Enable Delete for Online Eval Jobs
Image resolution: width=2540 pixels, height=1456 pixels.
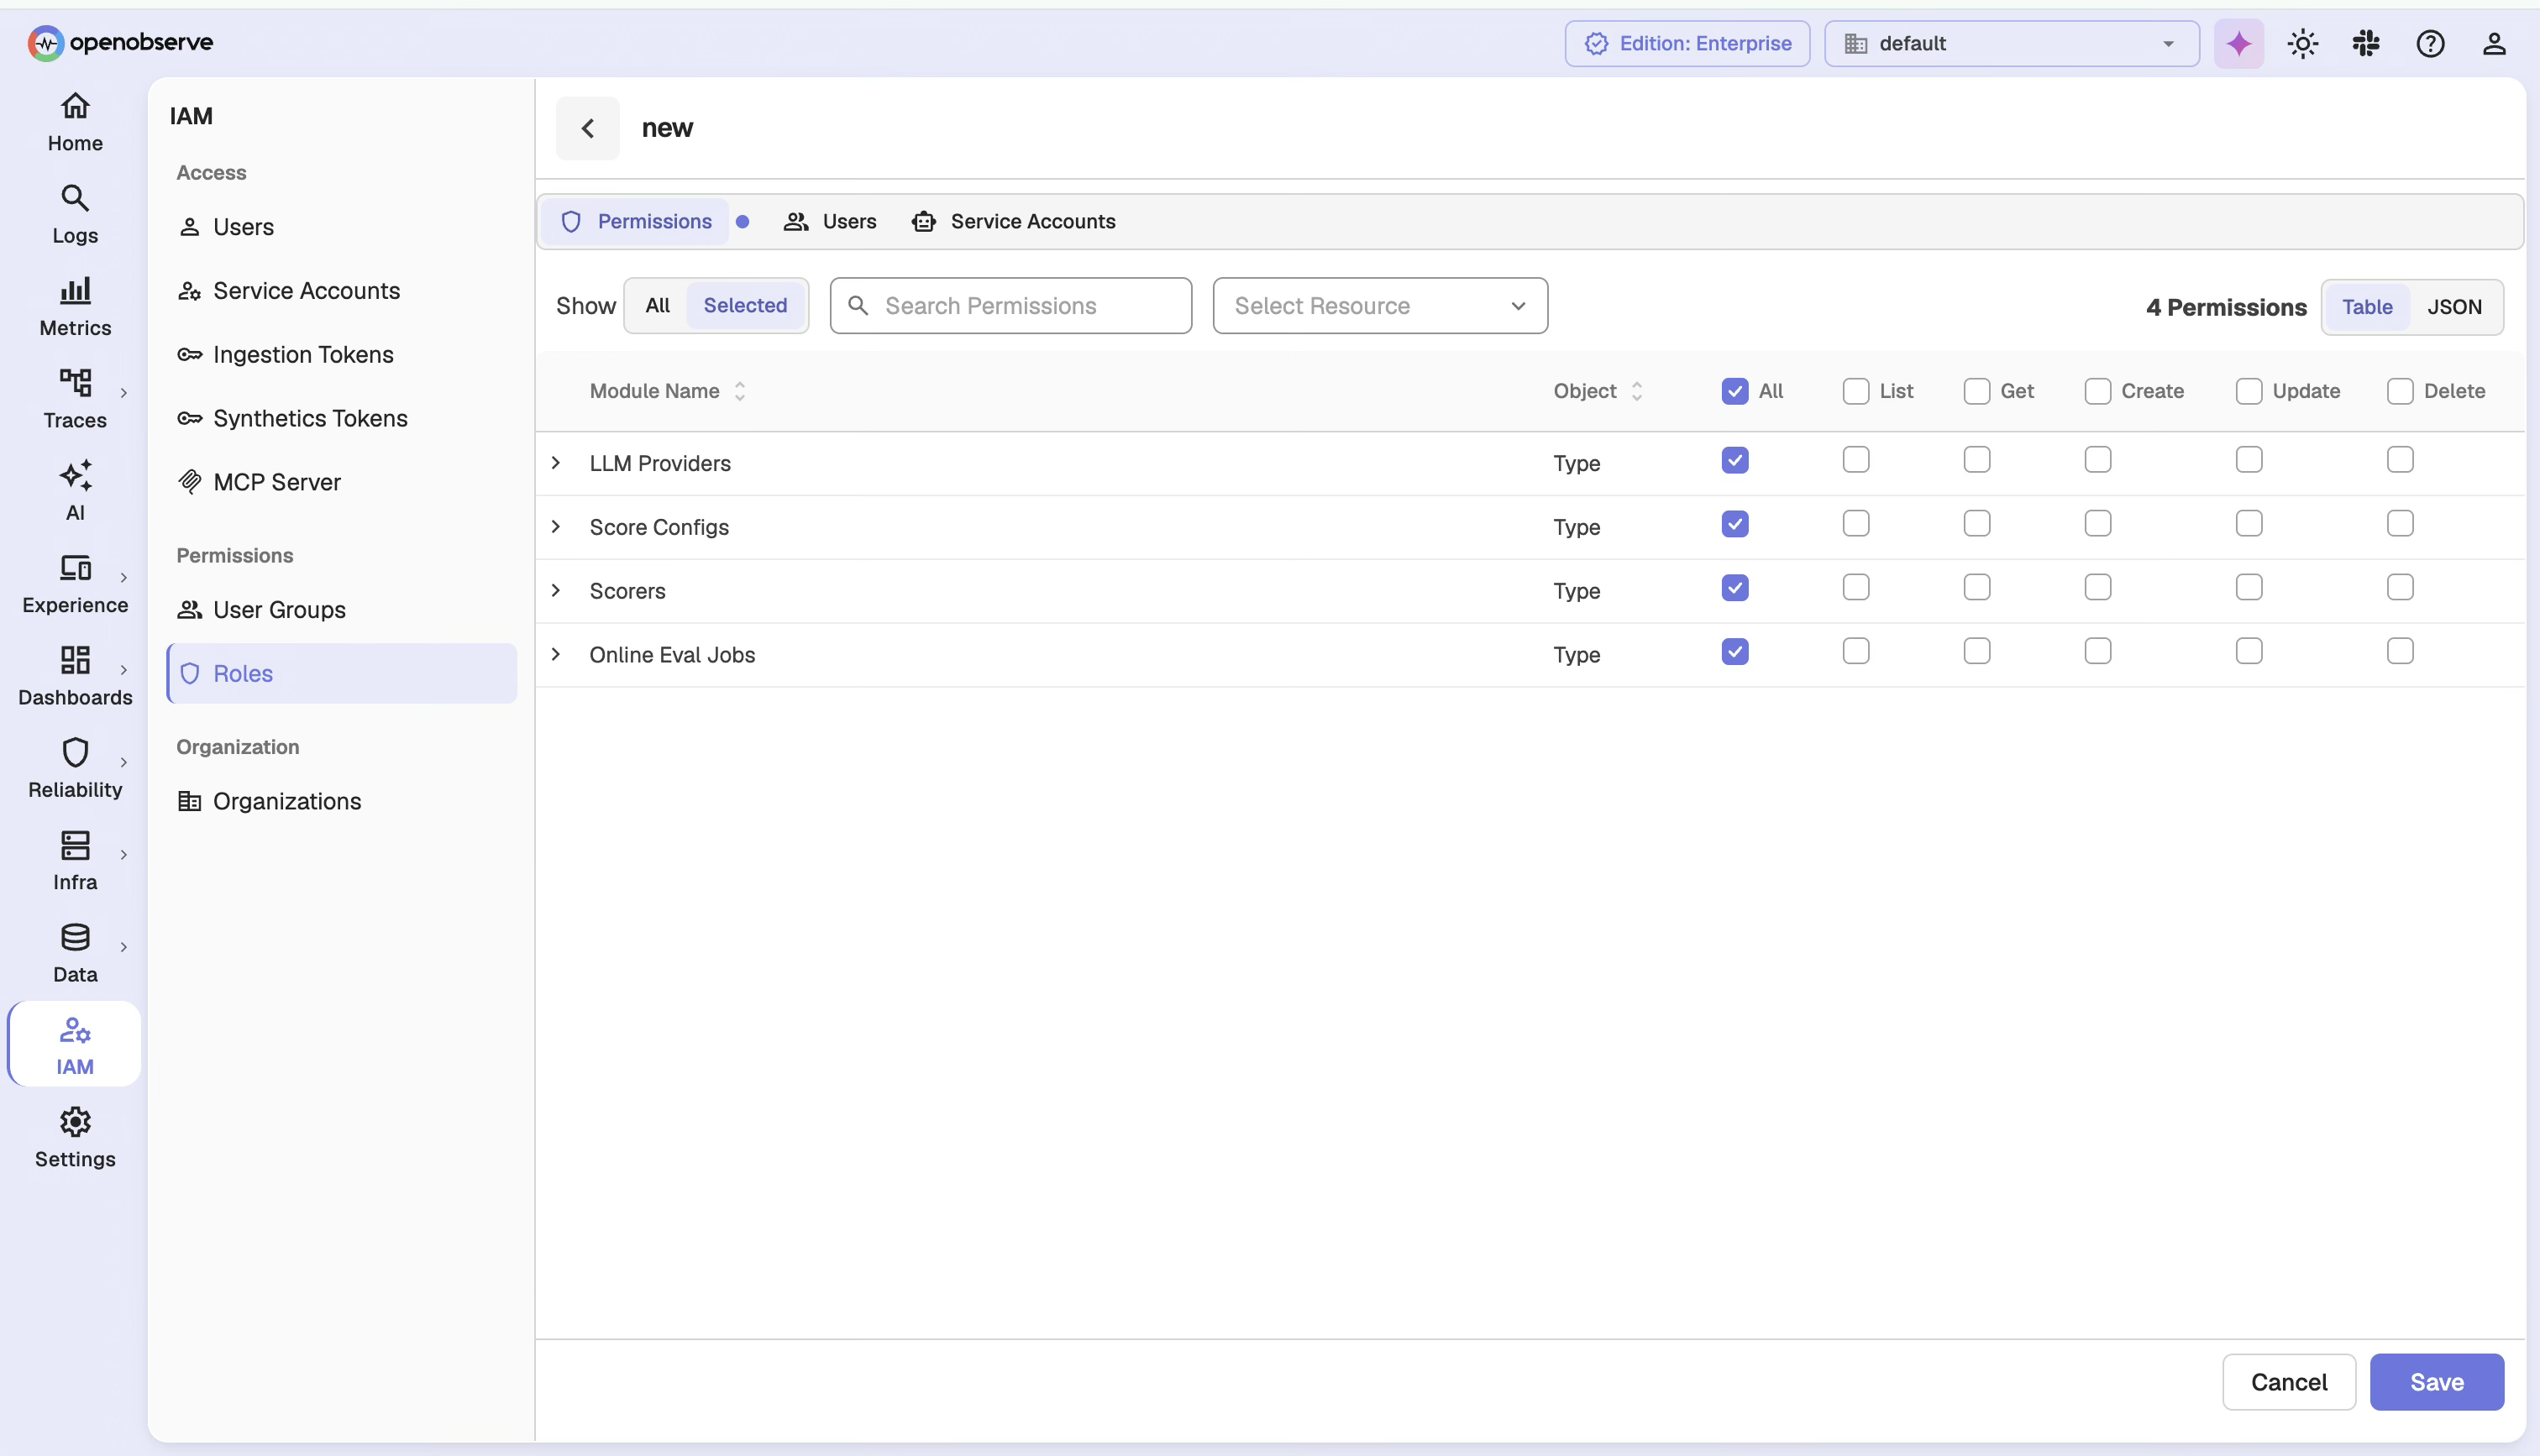click(x=2400, y=652)
